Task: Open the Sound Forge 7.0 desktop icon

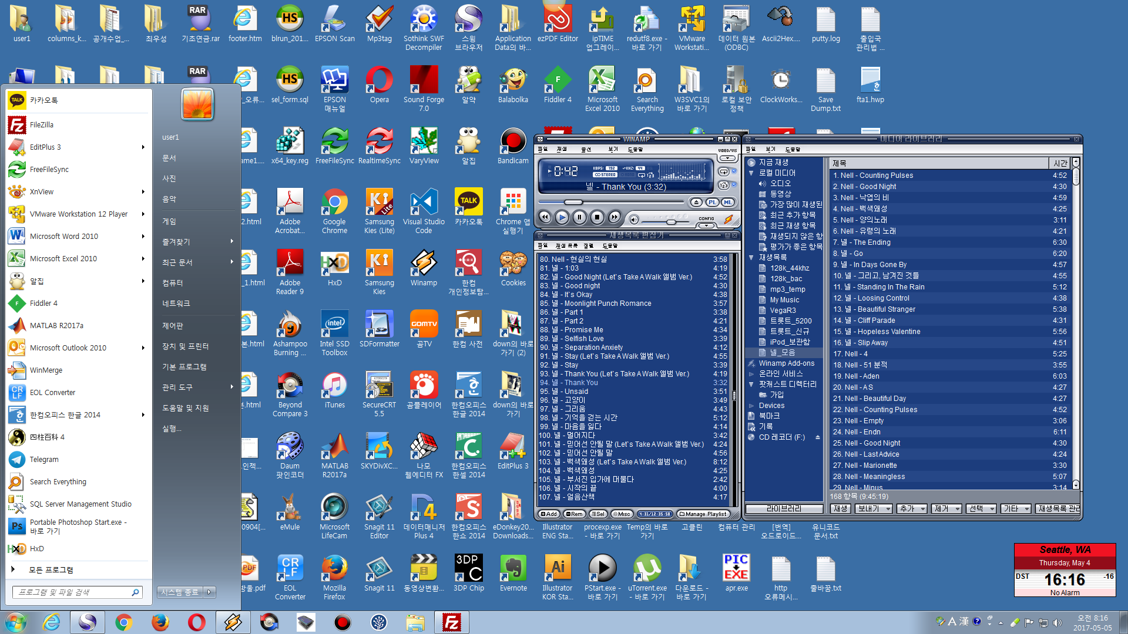Action: [424, 89]
